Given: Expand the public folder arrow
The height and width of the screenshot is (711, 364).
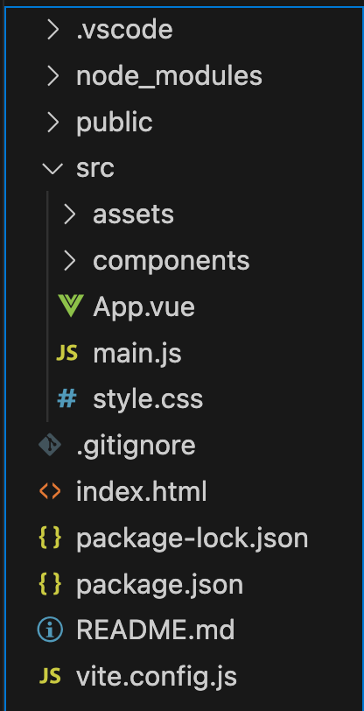Looking at the screenshot, I should coord(53,122).
